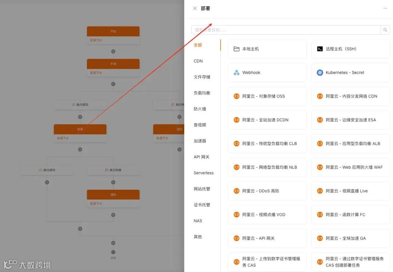Click Aliyun icon beside 函数计算 FC
Viewport: 393px width, 272px height.
point(320,214)
